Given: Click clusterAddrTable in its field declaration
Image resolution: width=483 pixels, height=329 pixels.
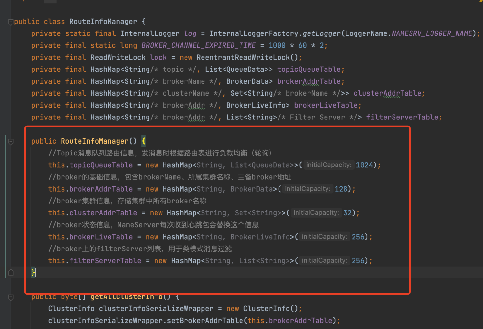Looking at the screenshot, I should tap(387, 93).
